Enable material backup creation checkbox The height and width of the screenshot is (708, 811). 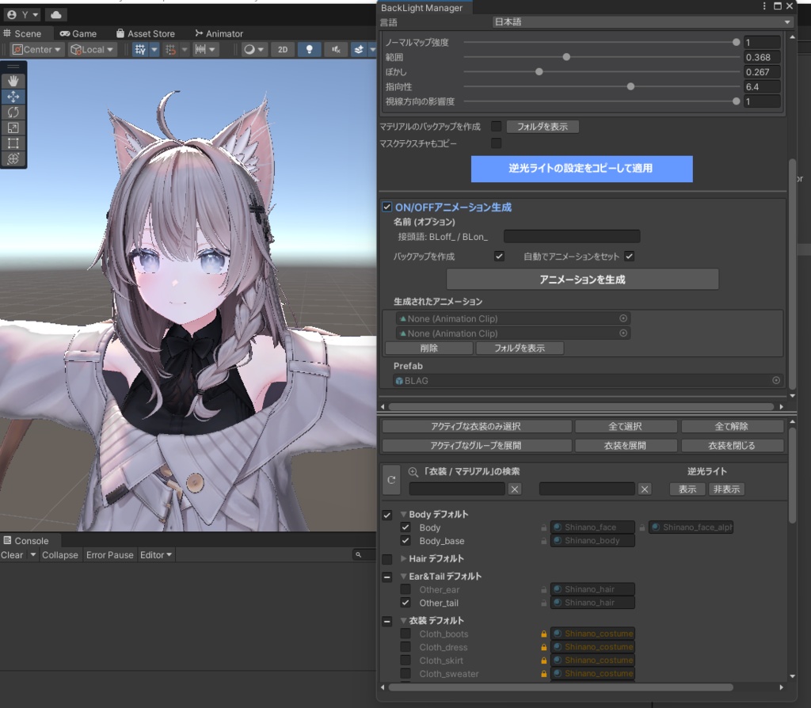coord(496,126)
